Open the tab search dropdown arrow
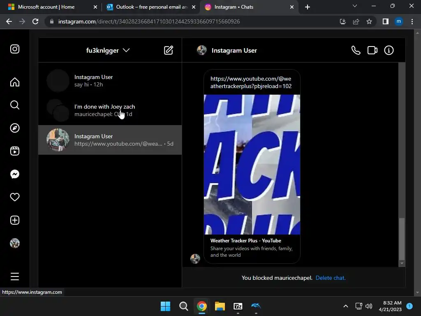The height and width of the screenshot is (316, 421). (355, 6)
